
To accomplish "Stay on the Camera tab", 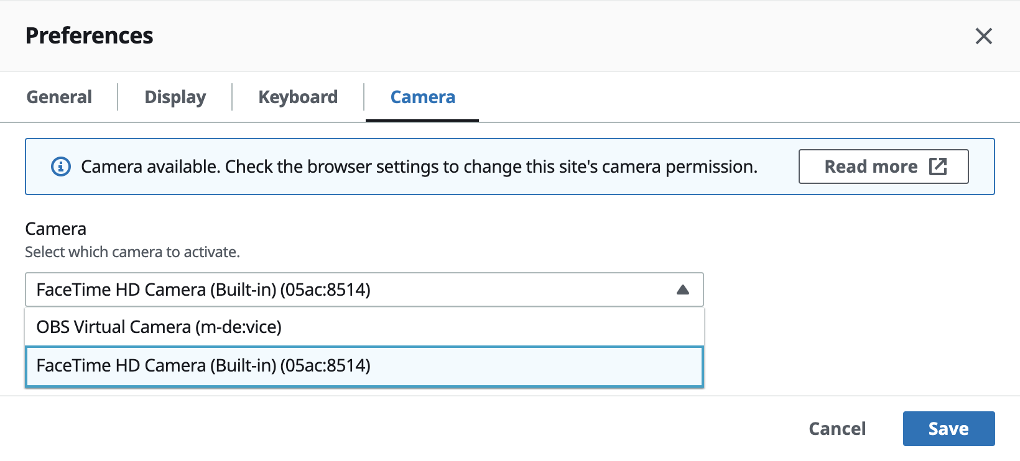I will click(422, 97).
